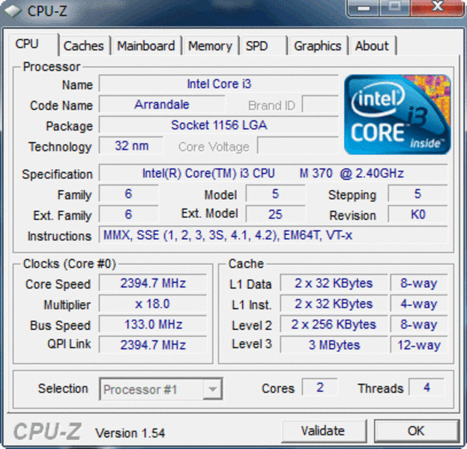Click the Level 2 8-way value
This screenshot has width=467, height=449.
(419, 324)
